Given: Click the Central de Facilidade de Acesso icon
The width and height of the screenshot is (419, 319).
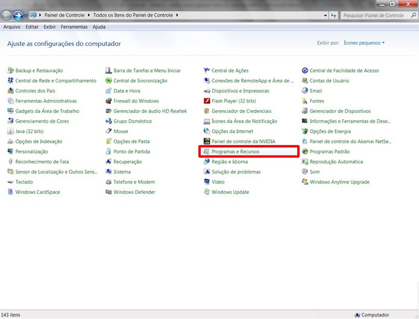Looking at the screenshot, I should [x=305, y=70].
